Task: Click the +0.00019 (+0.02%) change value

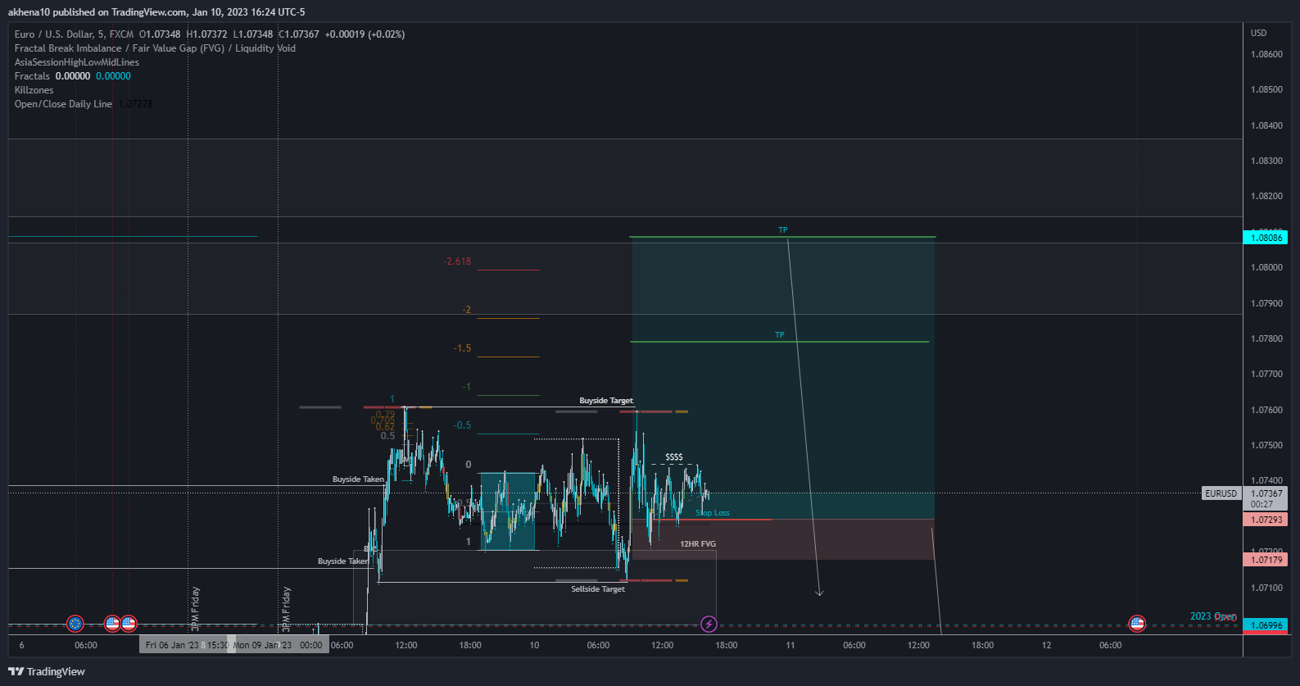Action: click(x=365, y=34)
